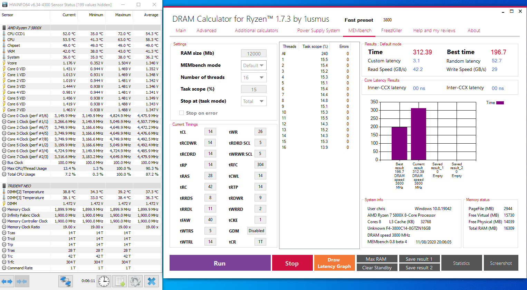Click RAM size (Mb) field showing 12000

[x=254, y=54]
